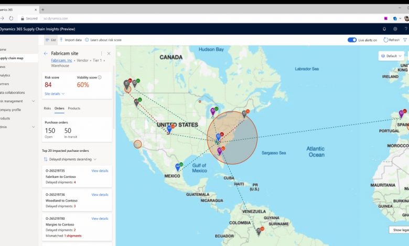Viewport: 409px width, 246px height.
Task: Open the more options dots in Fabricam panel
Action: 102,53
